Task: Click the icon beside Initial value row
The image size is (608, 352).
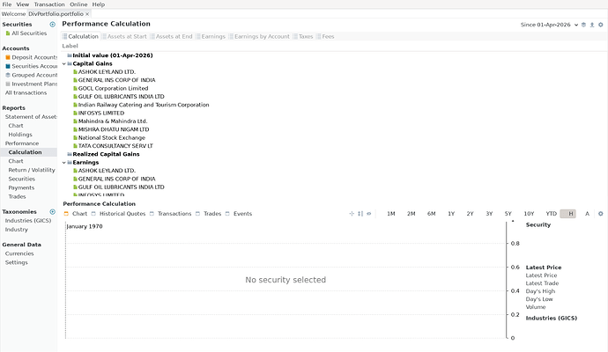Action: [x=70, y=55]
